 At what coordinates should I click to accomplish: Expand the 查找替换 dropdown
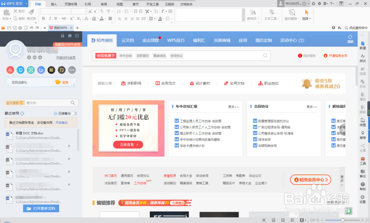pos(299,18)
